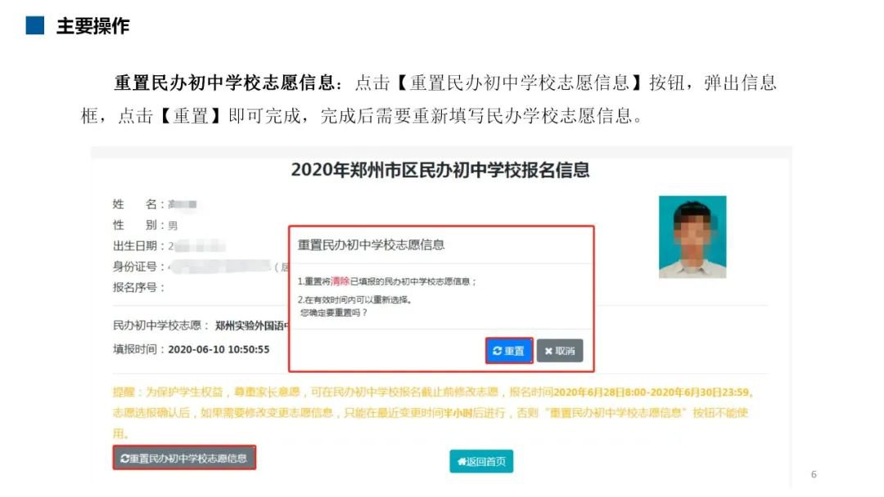Click the page number 6 in the corner
Screen dimensions: 884x497
tap(814, 474)
